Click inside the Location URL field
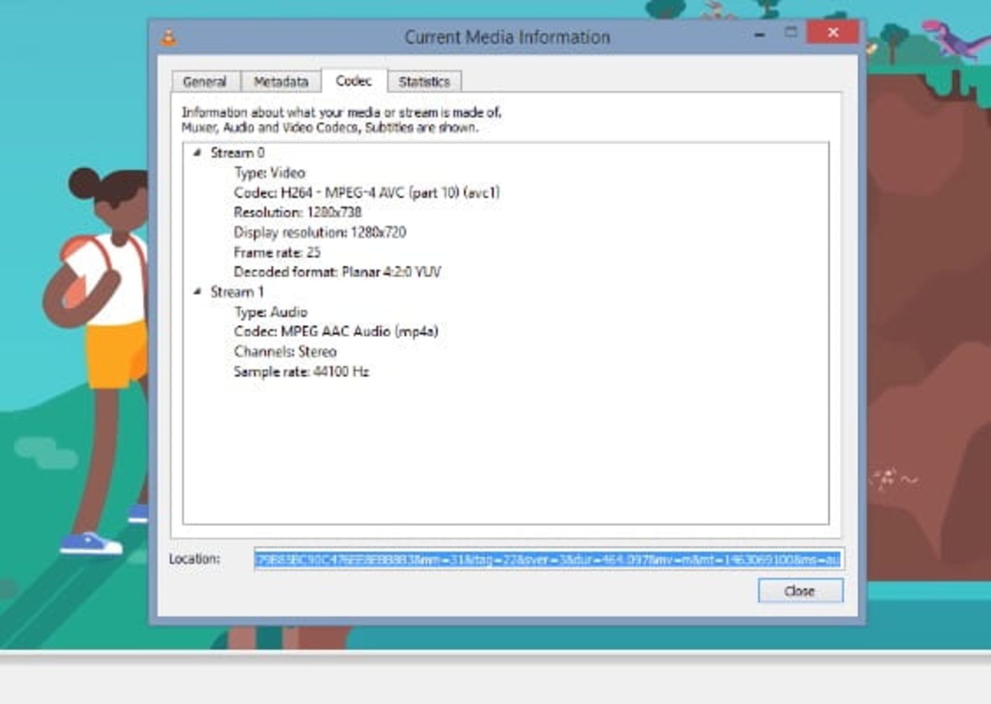Viewport: 991px width, 704px height. (549, 559)
